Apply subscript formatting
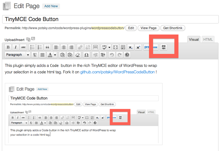The image size is (222, 151). (x=131, y=47)
